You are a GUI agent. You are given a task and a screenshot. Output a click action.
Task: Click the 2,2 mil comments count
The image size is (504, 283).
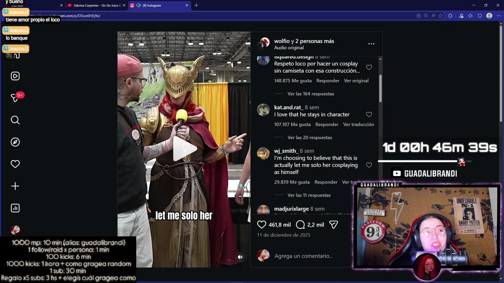(x=316, y=224)
